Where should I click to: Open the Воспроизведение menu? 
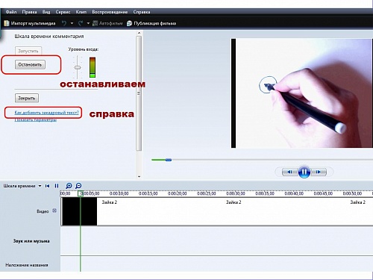(x=110, y=12)
